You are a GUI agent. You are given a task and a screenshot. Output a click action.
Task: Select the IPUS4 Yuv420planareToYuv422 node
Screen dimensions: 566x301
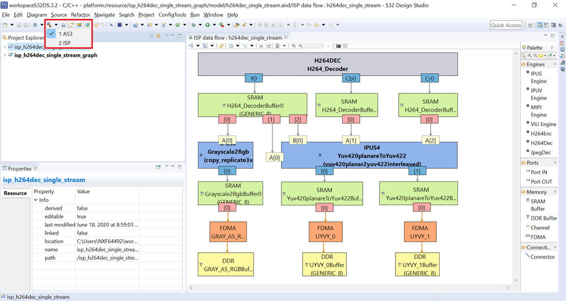369,156
